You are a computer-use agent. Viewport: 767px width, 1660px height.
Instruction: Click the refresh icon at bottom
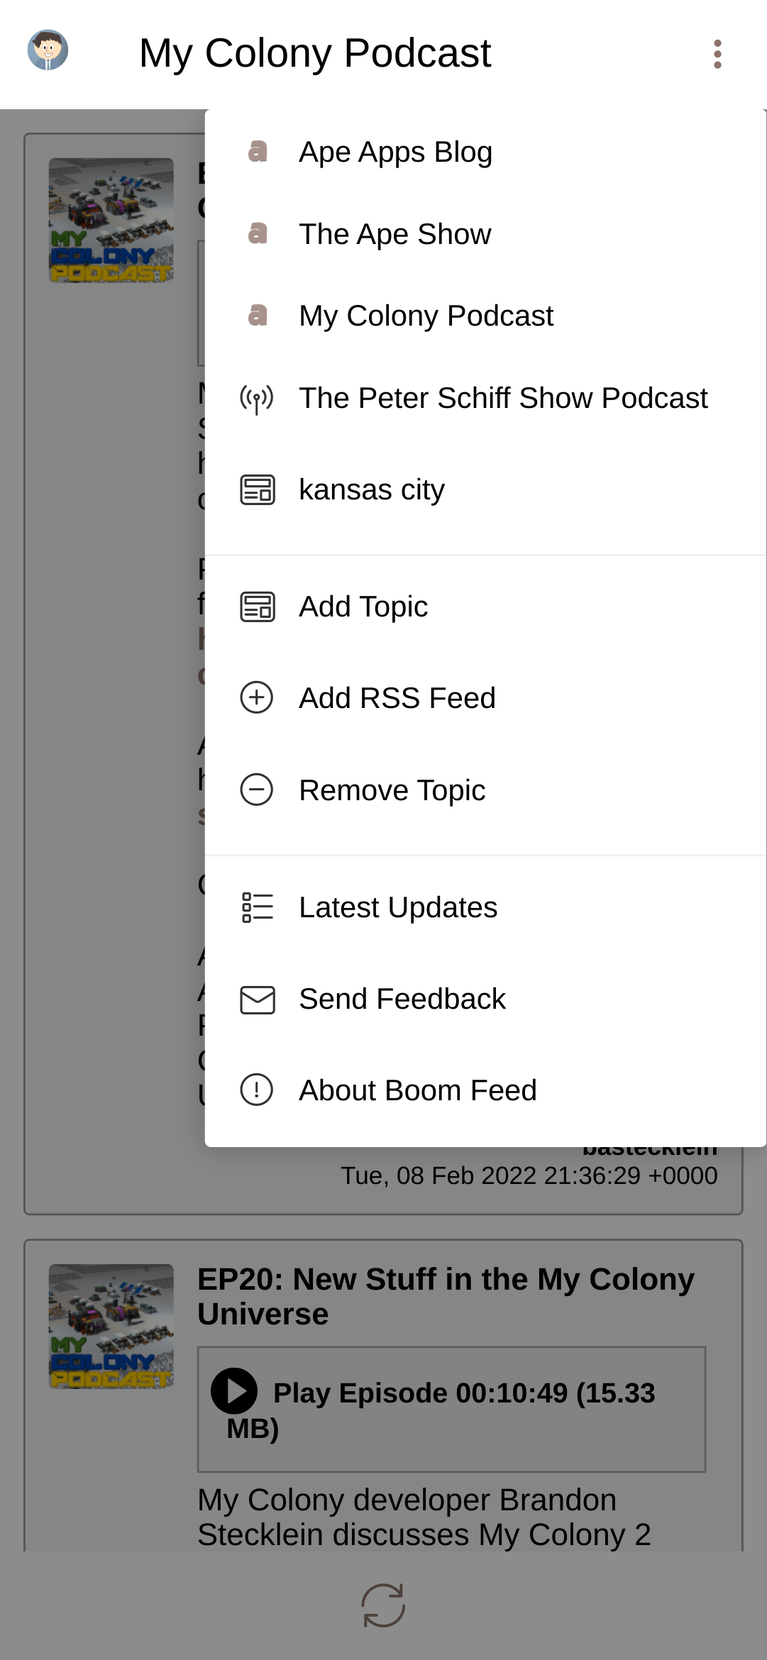click(383, 1605)
